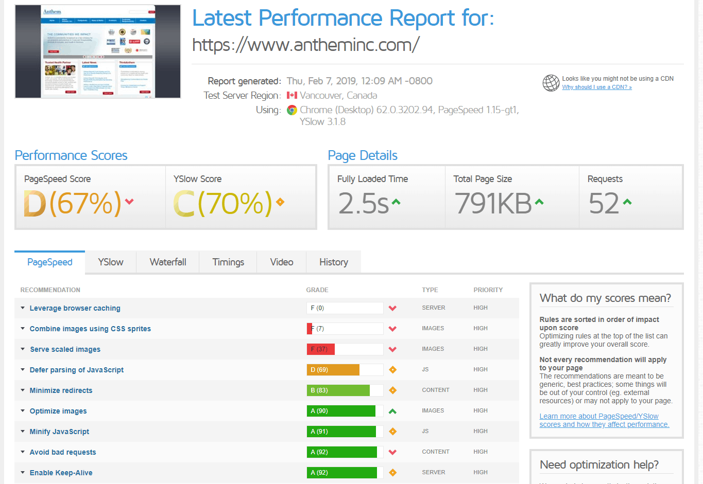Click orange diamond for Minify JavaScript

pos(392,432)
